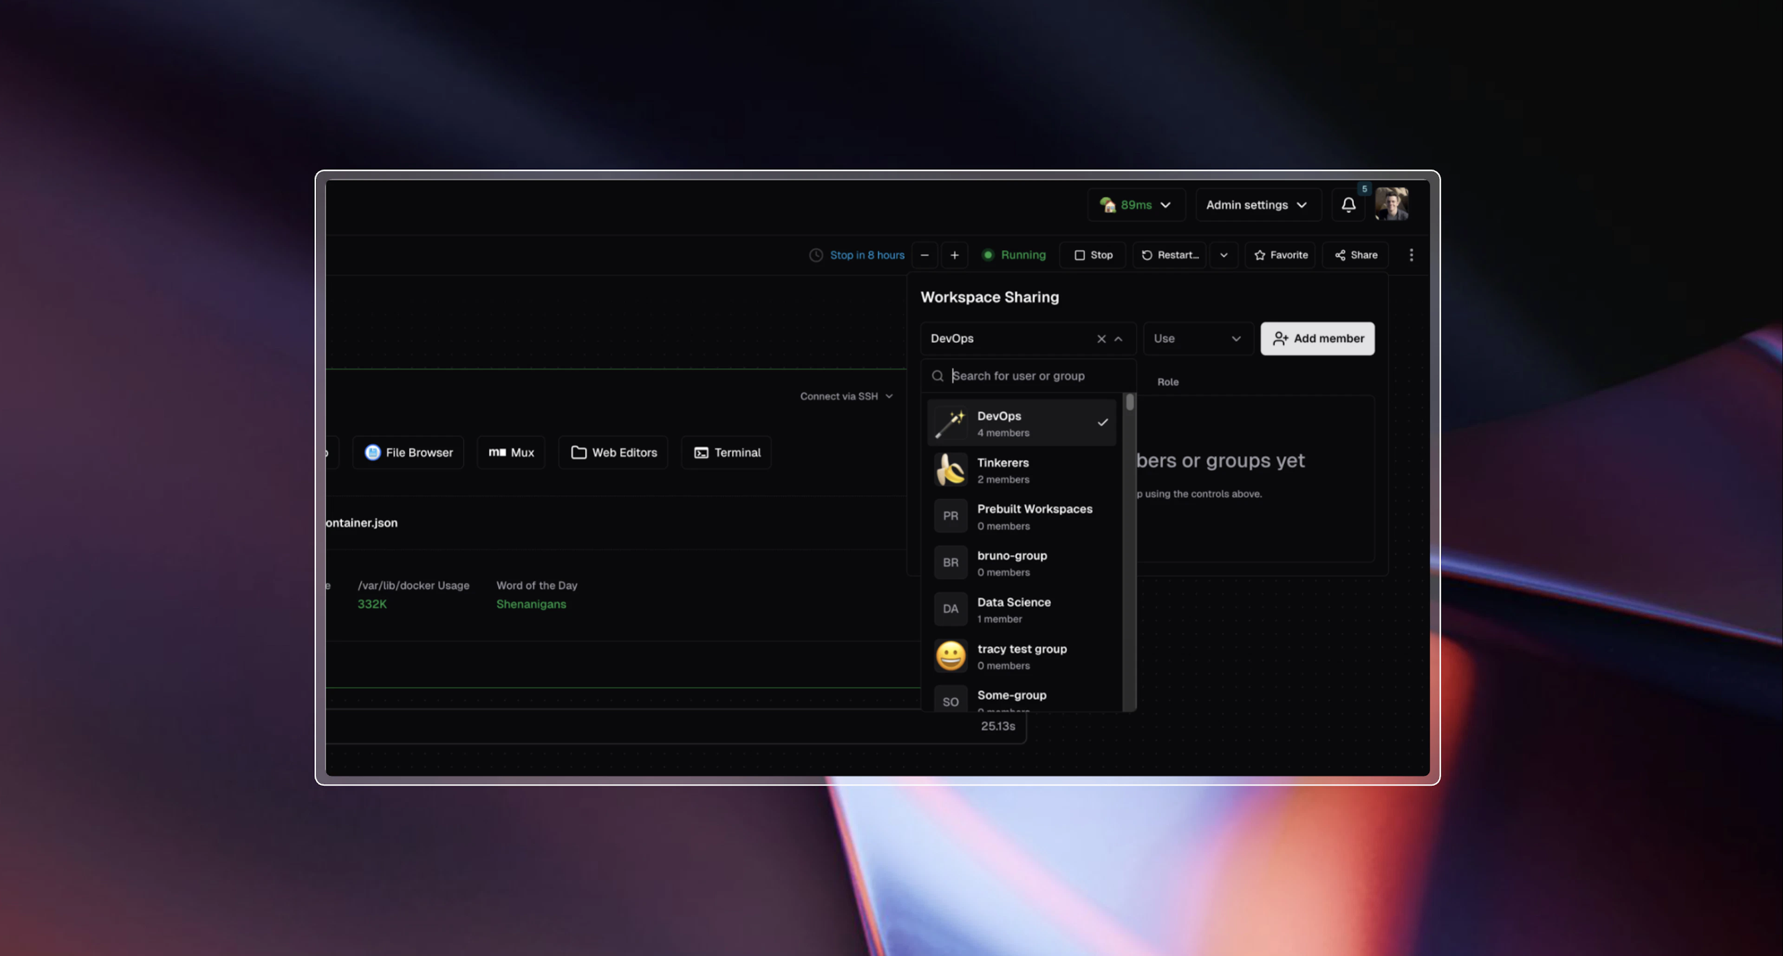
Task: Click the Role column header
Action: tap(1168, 382)
